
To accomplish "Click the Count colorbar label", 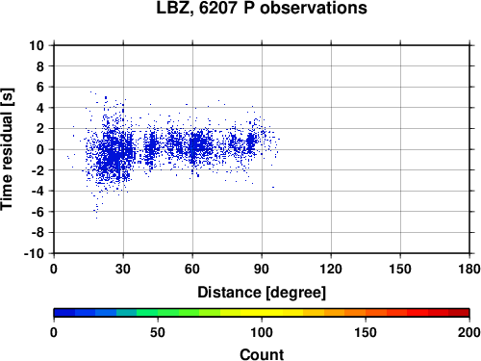I will (x=262, y=354).
